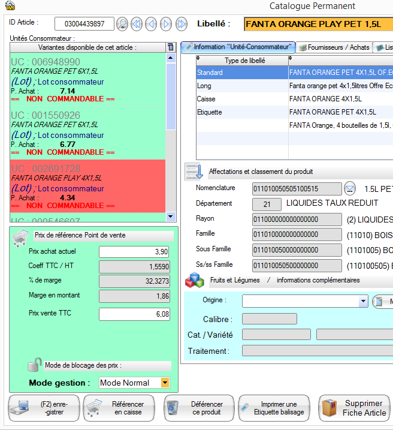Click the (F2) enregistrer button

(43, 408)
